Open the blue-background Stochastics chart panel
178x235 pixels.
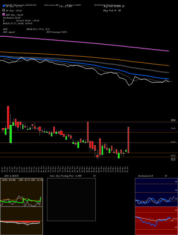(156, 192)
